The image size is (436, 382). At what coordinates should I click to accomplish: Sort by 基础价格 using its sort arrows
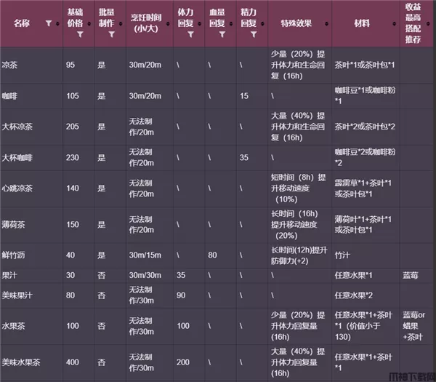tap(89, 24)
